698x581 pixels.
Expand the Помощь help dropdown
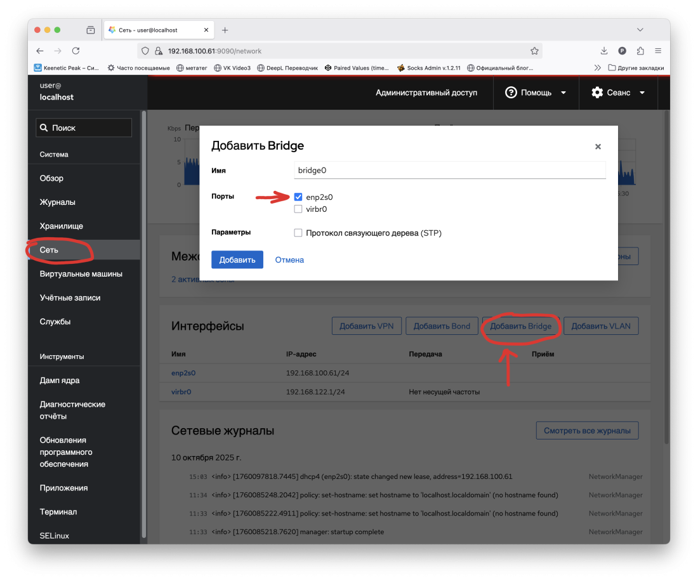click(x=536, y=93)
